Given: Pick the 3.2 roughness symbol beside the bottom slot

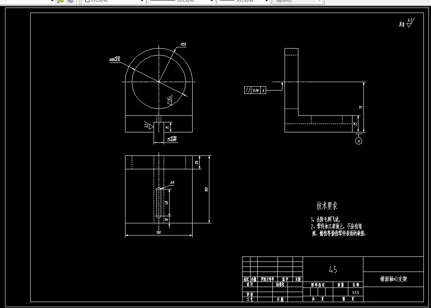Looking at the screenshot, I should (149, 125).
